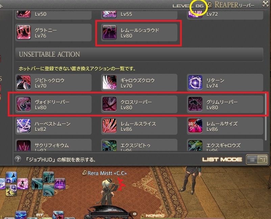Viewport: 271px width, 219px height.
Task: Close the actions window via top-right icon
Action: tap(266, 4)
